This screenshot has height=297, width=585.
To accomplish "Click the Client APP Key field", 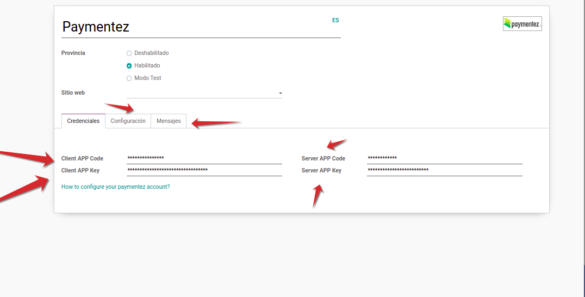I will [x=204, y=170].
